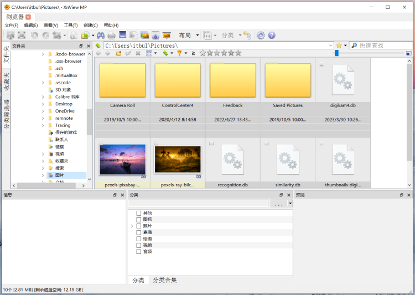
Task: Open the 查看(V) menu
Action: coord(51,25)
